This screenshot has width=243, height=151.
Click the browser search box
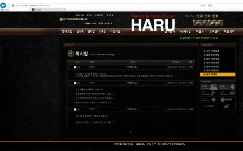(x=225, y=5)
